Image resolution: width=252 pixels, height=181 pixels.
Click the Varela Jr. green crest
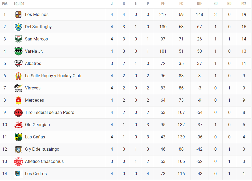tap(18, 51)
